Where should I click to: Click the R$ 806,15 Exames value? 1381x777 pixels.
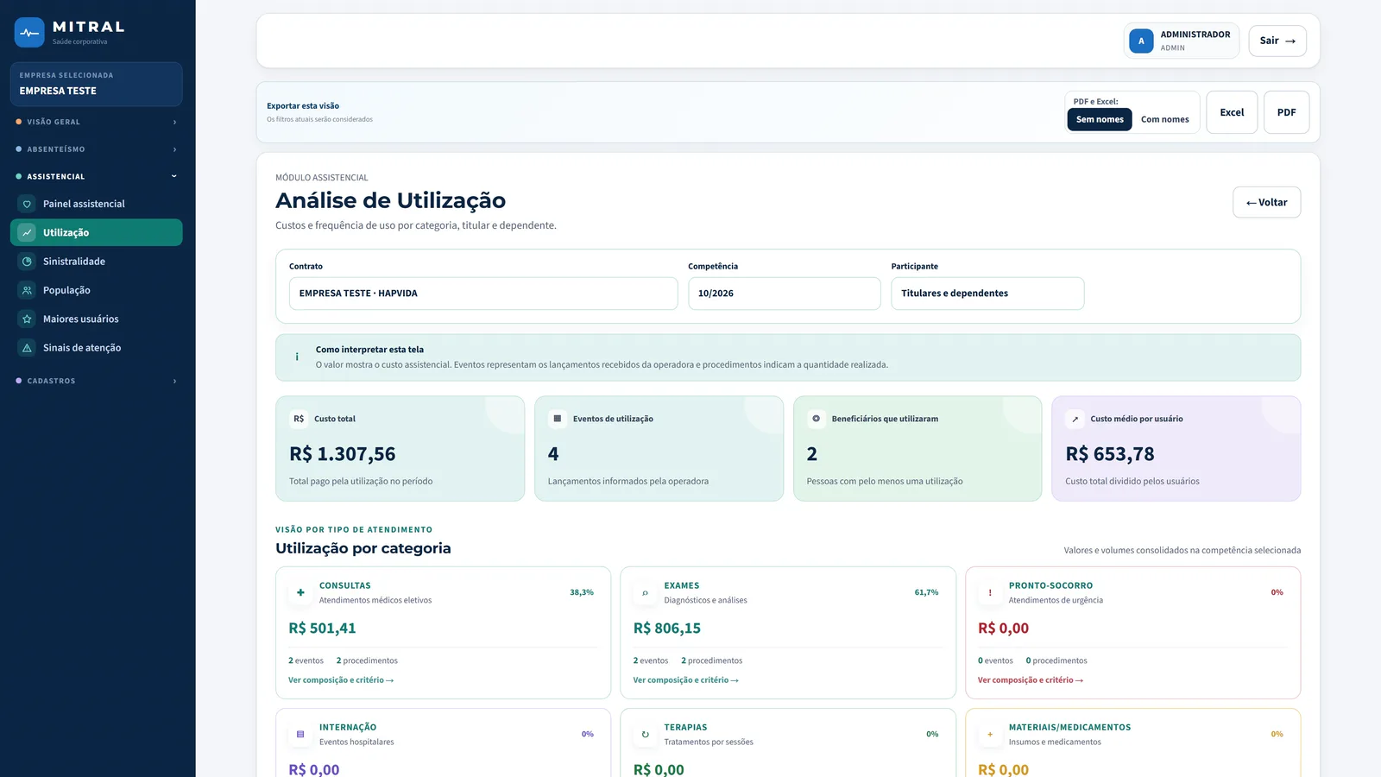click(666, 629)
